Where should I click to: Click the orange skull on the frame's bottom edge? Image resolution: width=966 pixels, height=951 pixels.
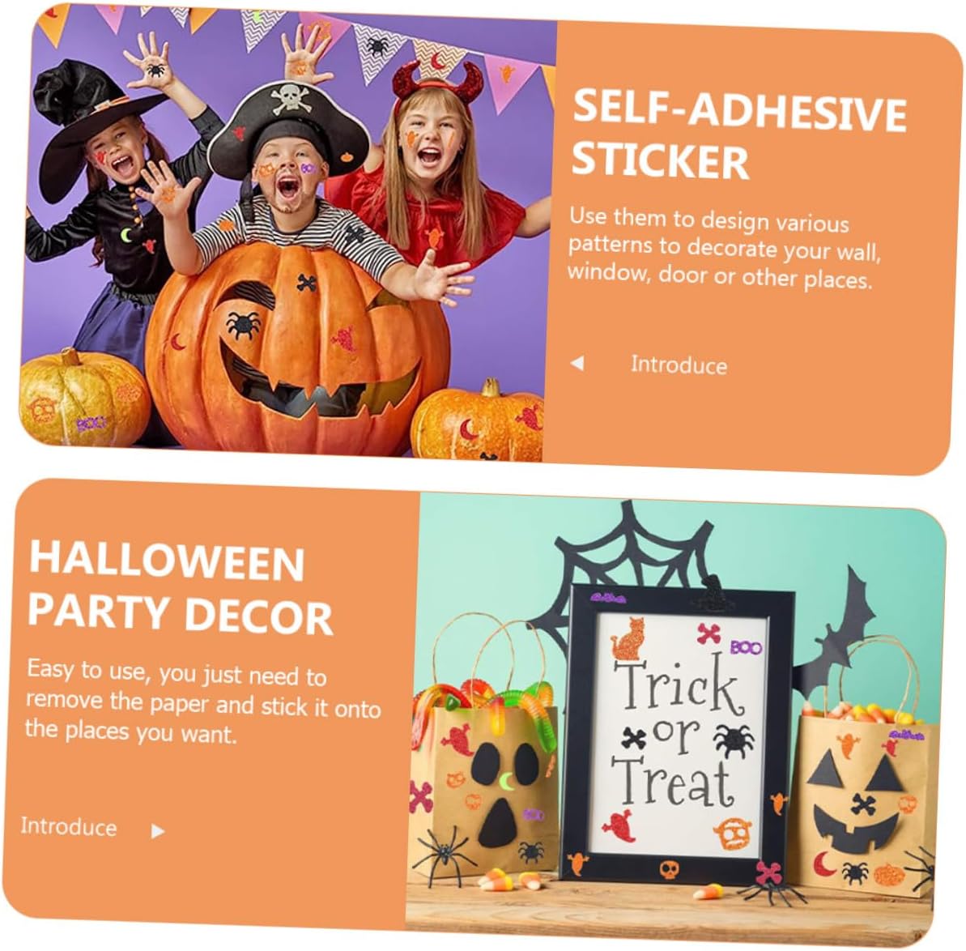coord(669,869)
